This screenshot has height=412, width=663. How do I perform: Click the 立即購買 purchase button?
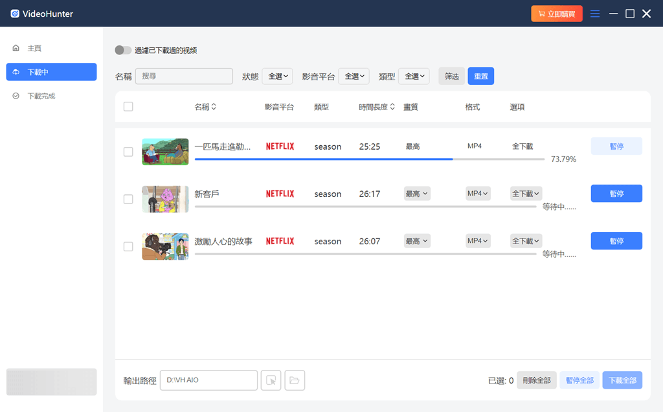click(557, 13)
